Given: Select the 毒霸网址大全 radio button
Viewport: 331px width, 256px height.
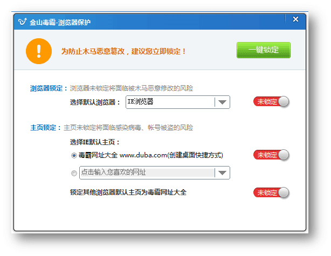Looking at the screenshot, I should pos(74,155).
